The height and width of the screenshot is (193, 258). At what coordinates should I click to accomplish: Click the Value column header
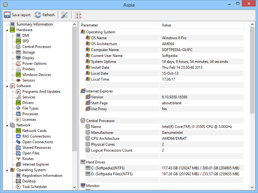[201, 25]
